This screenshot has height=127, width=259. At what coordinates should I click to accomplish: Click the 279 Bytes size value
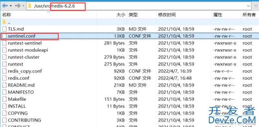114,57
